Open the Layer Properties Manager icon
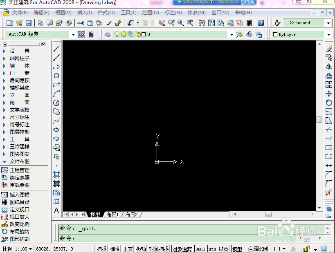The width and height of the screenshot is (335, 253). point(108,34)
